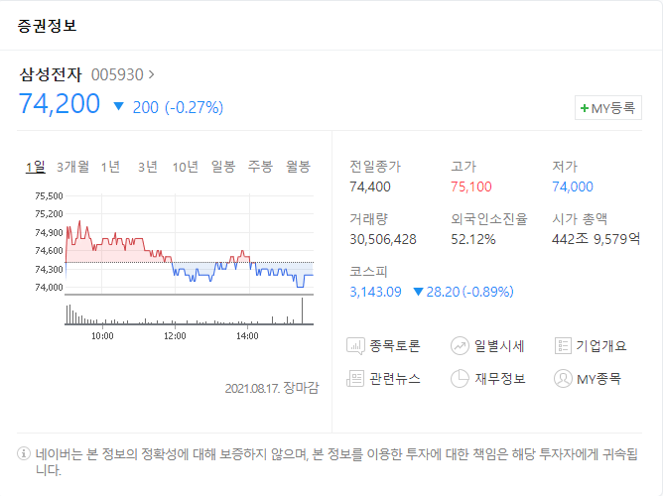Open the MY종목 link
Image resolution: width=663 pixels, height=496 pixels.
click(598, 379)
